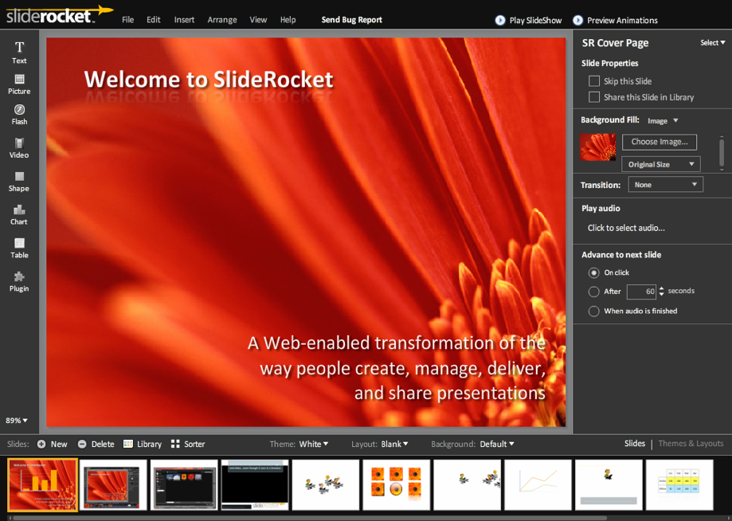Pick the Video tool icon

tap(19, 147)
